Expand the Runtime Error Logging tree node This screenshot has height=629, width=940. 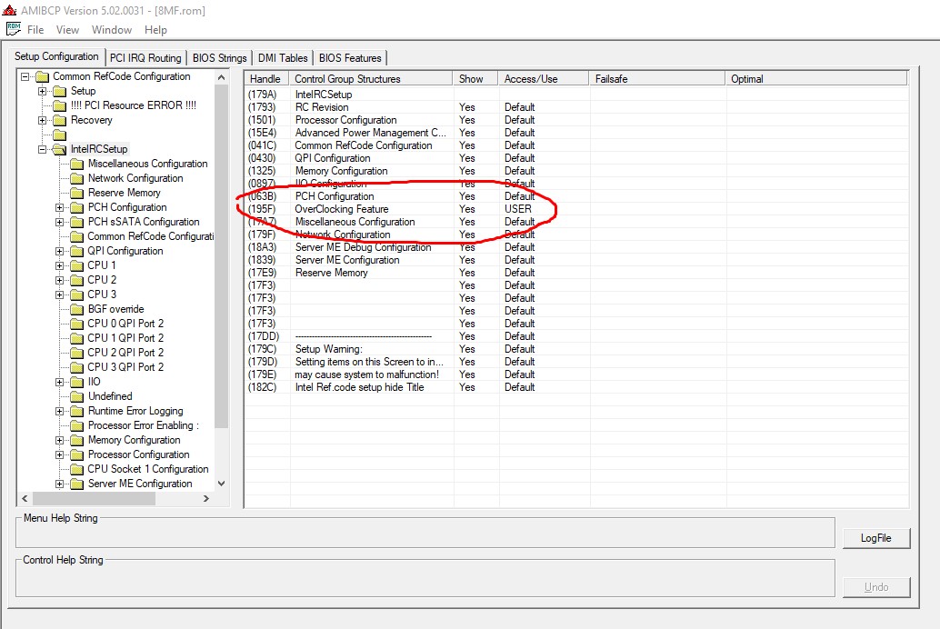point(59,412)
